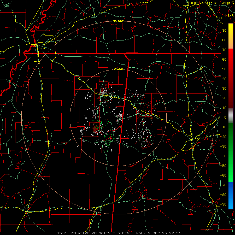Click the 10 value on the velocity scale
This screenshot has height=235, width=235.
[x=224, y=108]
